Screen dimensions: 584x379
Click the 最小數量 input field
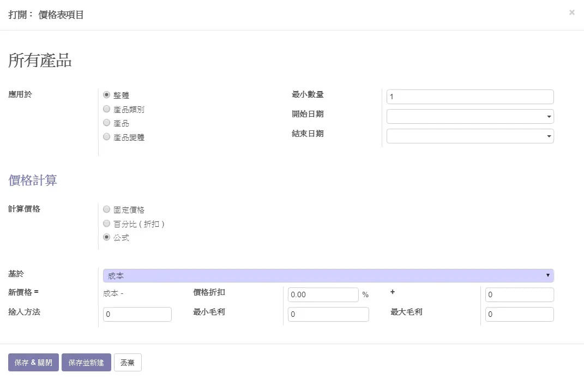click(x=469, y=97)
